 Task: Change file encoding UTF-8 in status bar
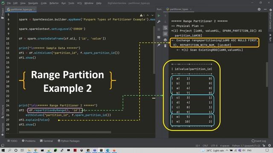(x=214, y=146)
